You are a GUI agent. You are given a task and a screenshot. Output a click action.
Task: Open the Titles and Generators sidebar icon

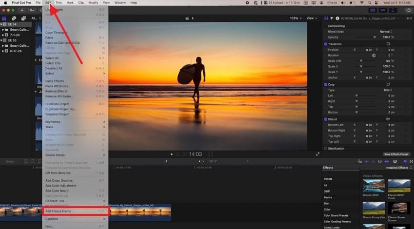[23, 18]
